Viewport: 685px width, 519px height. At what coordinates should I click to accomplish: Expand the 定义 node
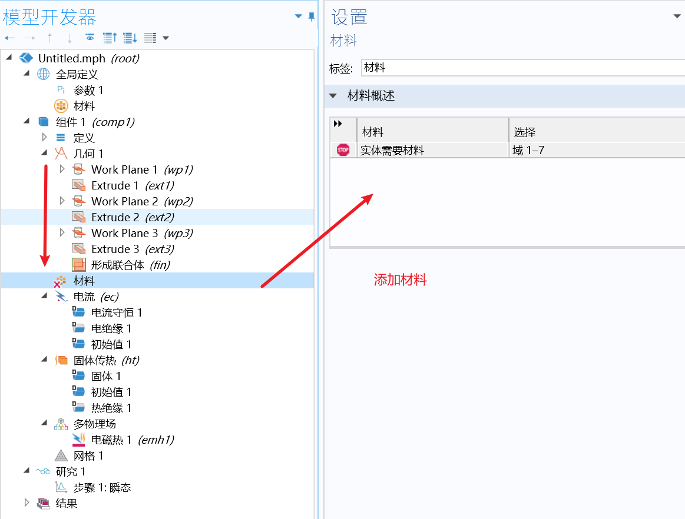click(x=44, y=138)
